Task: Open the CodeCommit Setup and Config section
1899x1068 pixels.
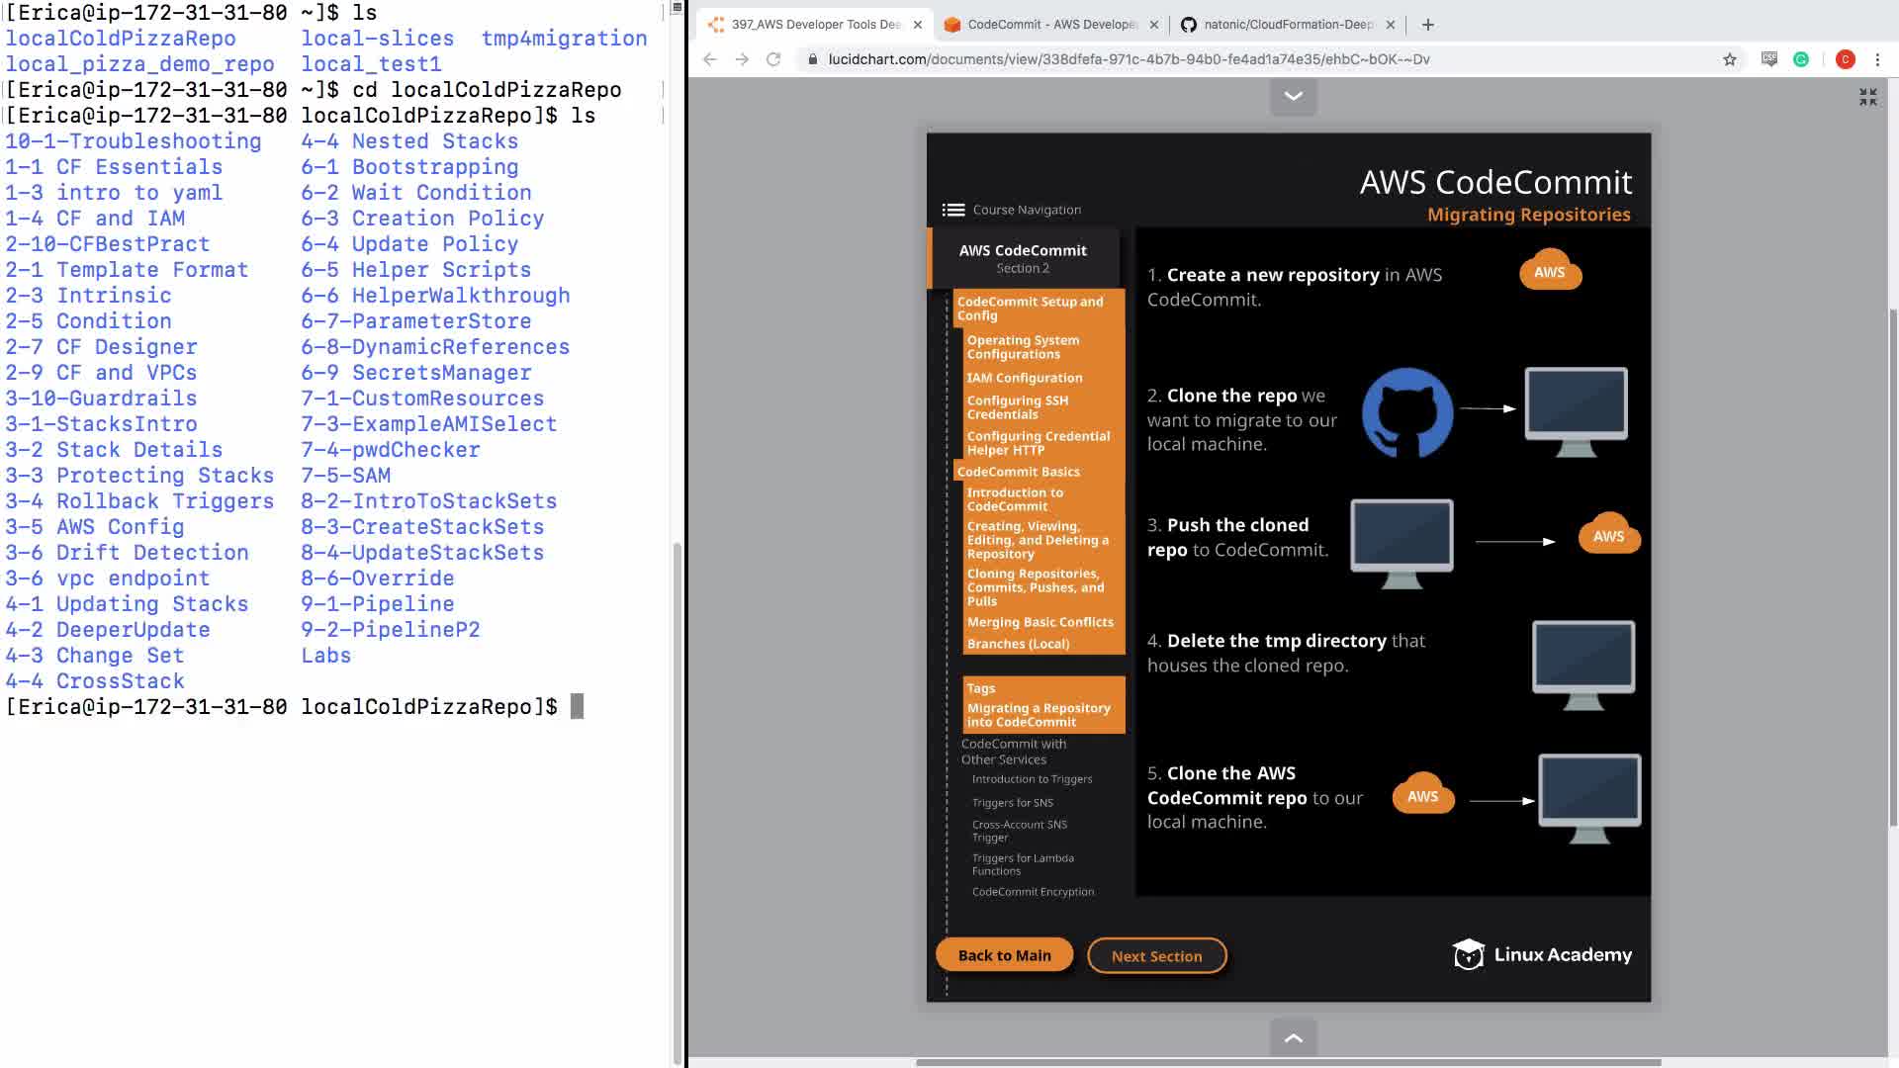Action: pyautogui.click(x=1030, y=309)
